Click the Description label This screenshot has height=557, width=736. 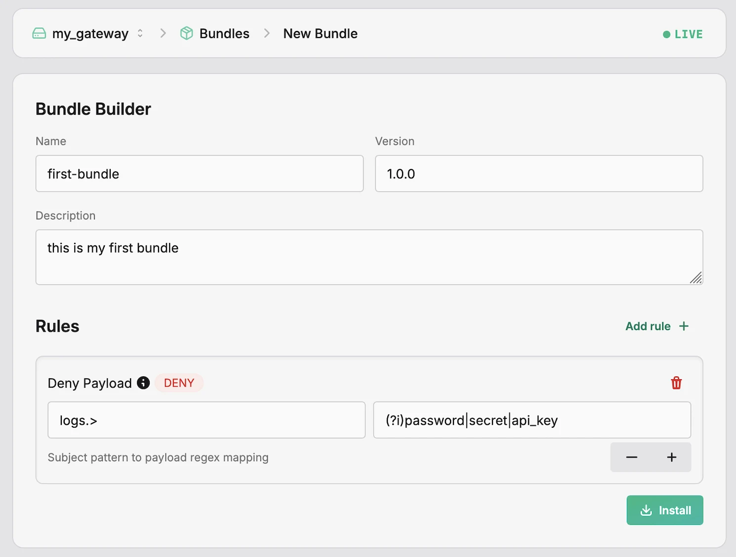click(x=66, y=216)
